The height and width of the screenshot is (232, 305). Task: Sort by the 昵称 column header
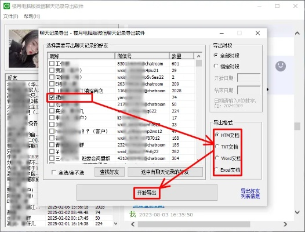pyautogui.click(x=81, y=56)
